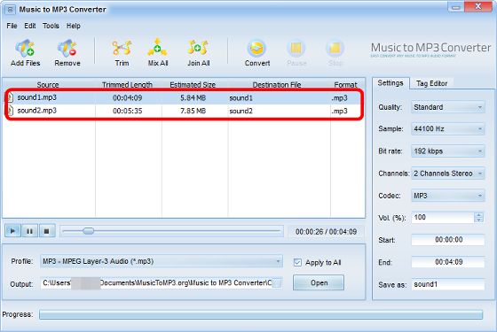This screenshot has height=332, width=497.
Task: Play the selected audio preview
Action: [x=12, y=231]
